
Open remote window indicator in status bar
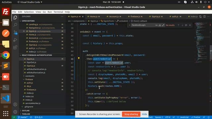tap(14, 117)
